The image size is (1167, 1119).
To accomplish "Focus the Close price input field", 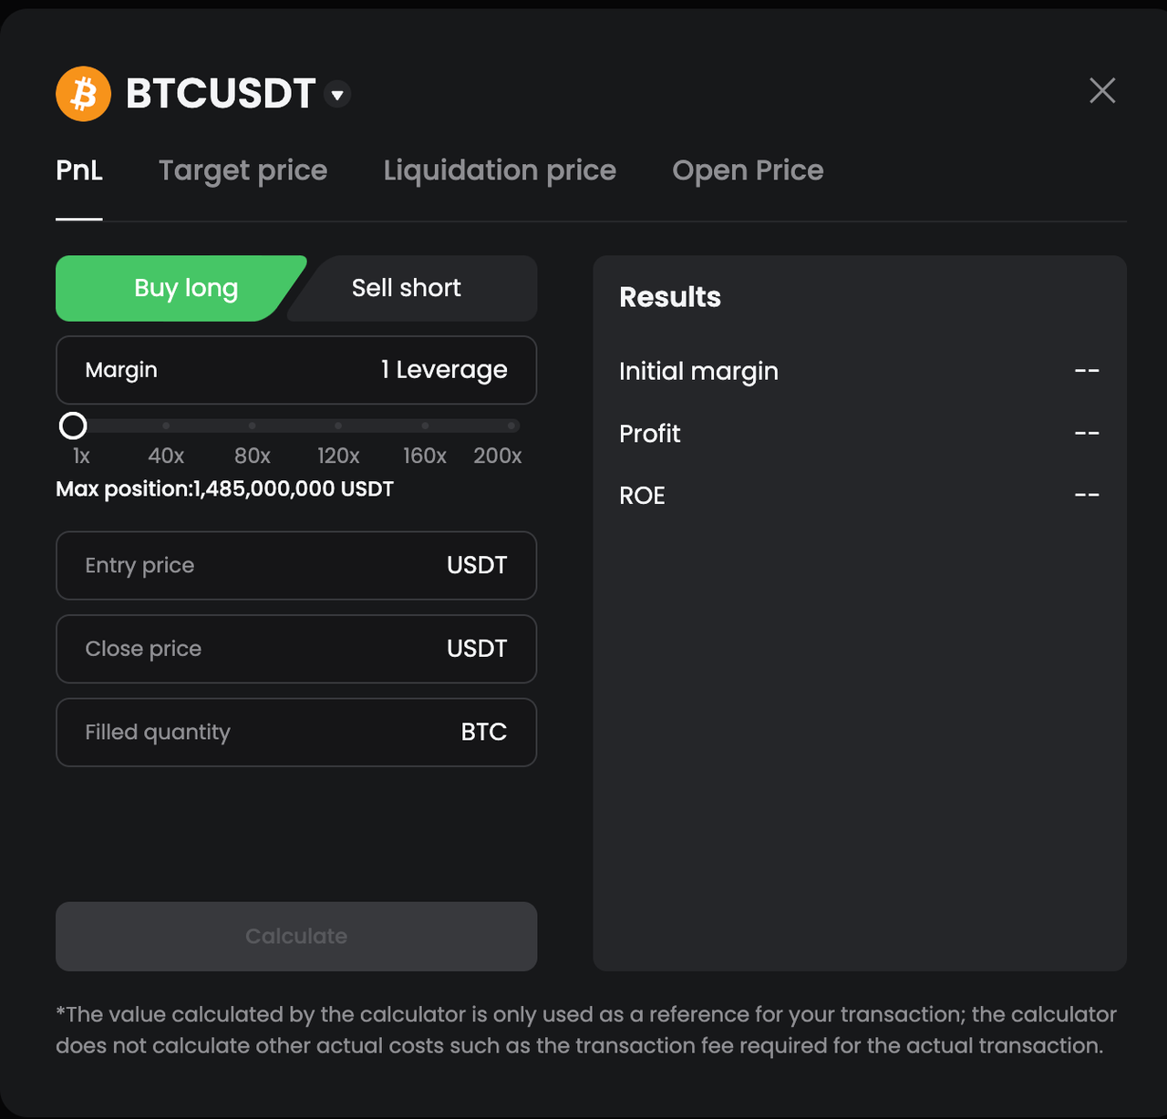I will [x=296, y=649].
